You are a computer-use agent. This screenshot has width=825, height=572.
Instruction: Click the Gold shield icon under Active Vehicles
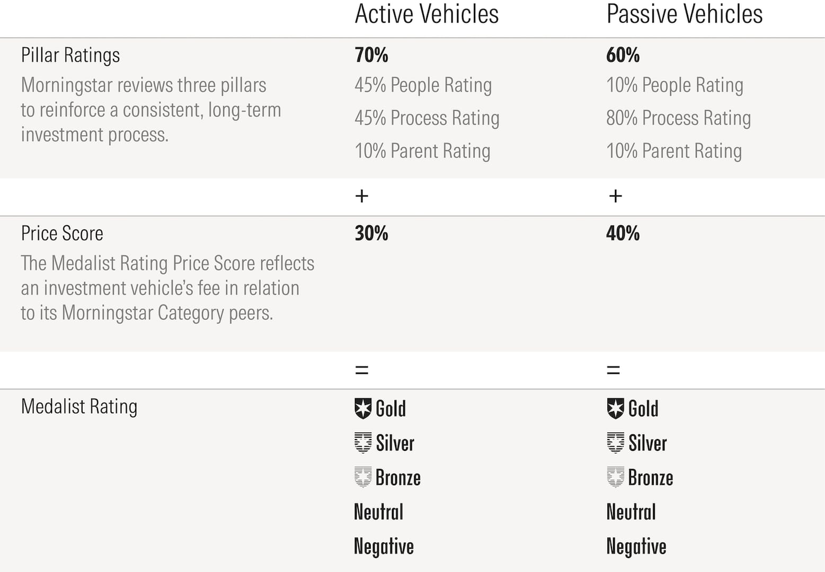click(x=363, y=408)
